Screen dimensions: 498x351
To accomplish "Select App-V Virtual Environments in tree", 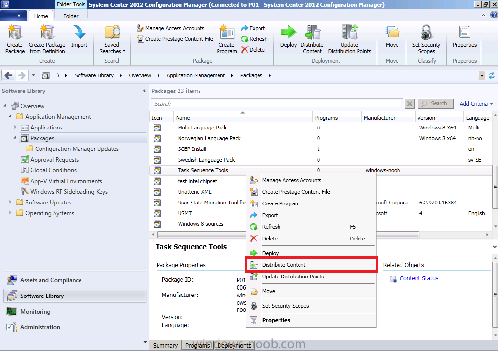I will coord(66,181).
